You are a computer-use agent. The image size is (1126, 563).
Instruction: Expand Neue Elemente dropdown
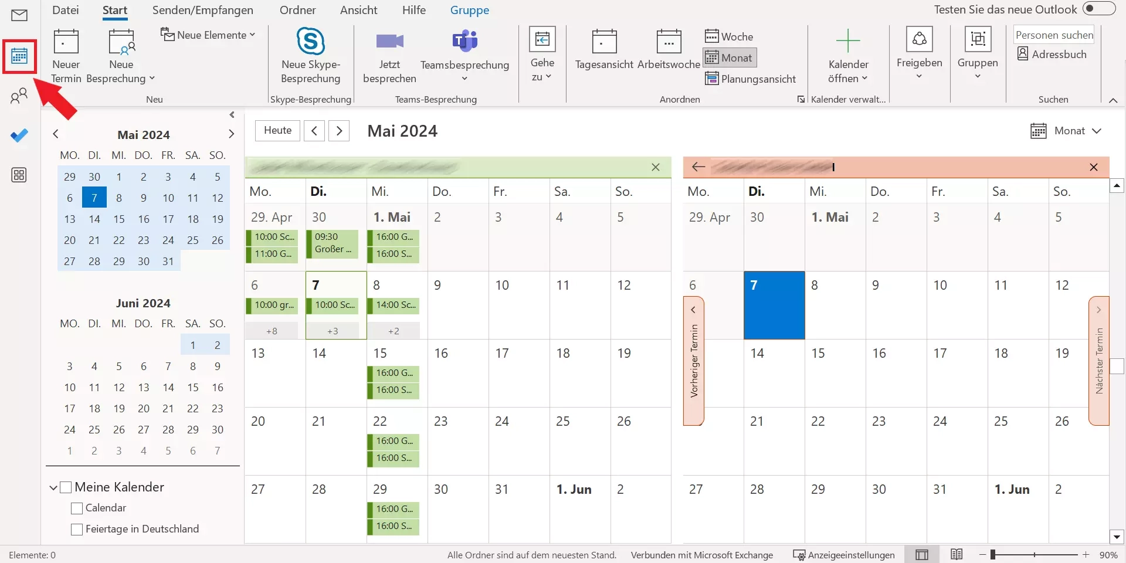pos(208,35)
